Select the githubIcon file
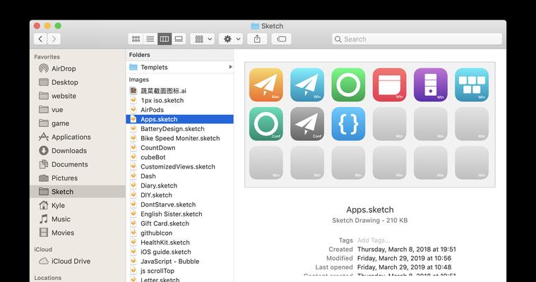The image size is (536, 282). click(180, 233)
